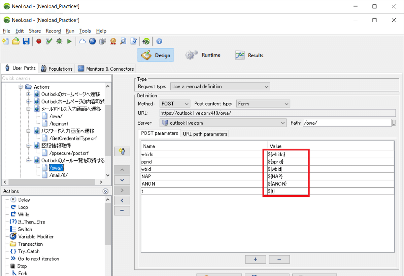Open the Request type dropdown
Screen dimensions: 404x276
coord(220,86)
